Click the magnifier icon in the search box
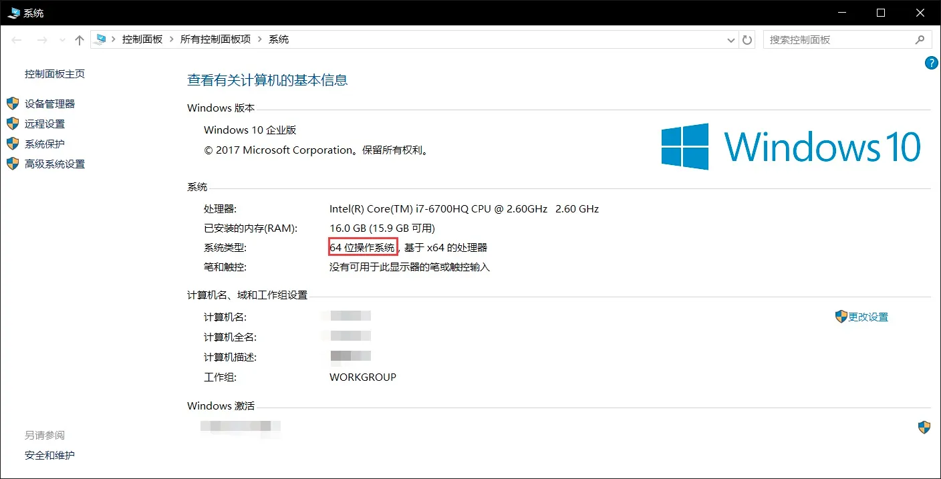Viewport: 941px width, 479px height. 920,40
